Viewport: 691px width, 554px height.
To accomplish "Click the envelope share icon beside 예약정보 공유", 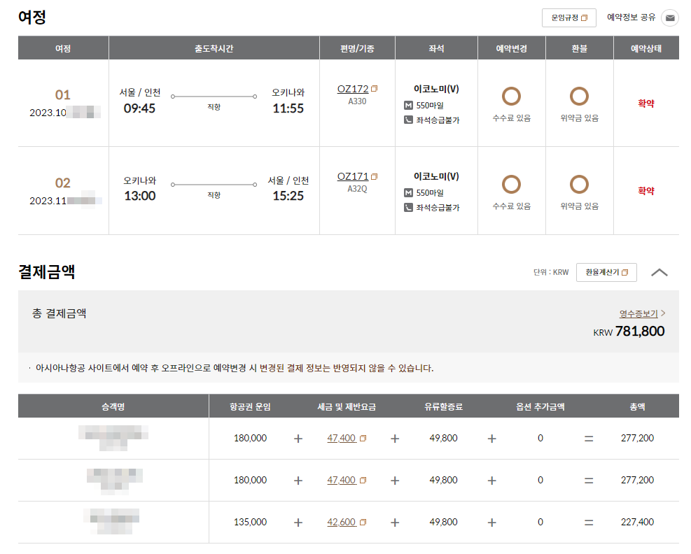I will (x=669, y=18).
